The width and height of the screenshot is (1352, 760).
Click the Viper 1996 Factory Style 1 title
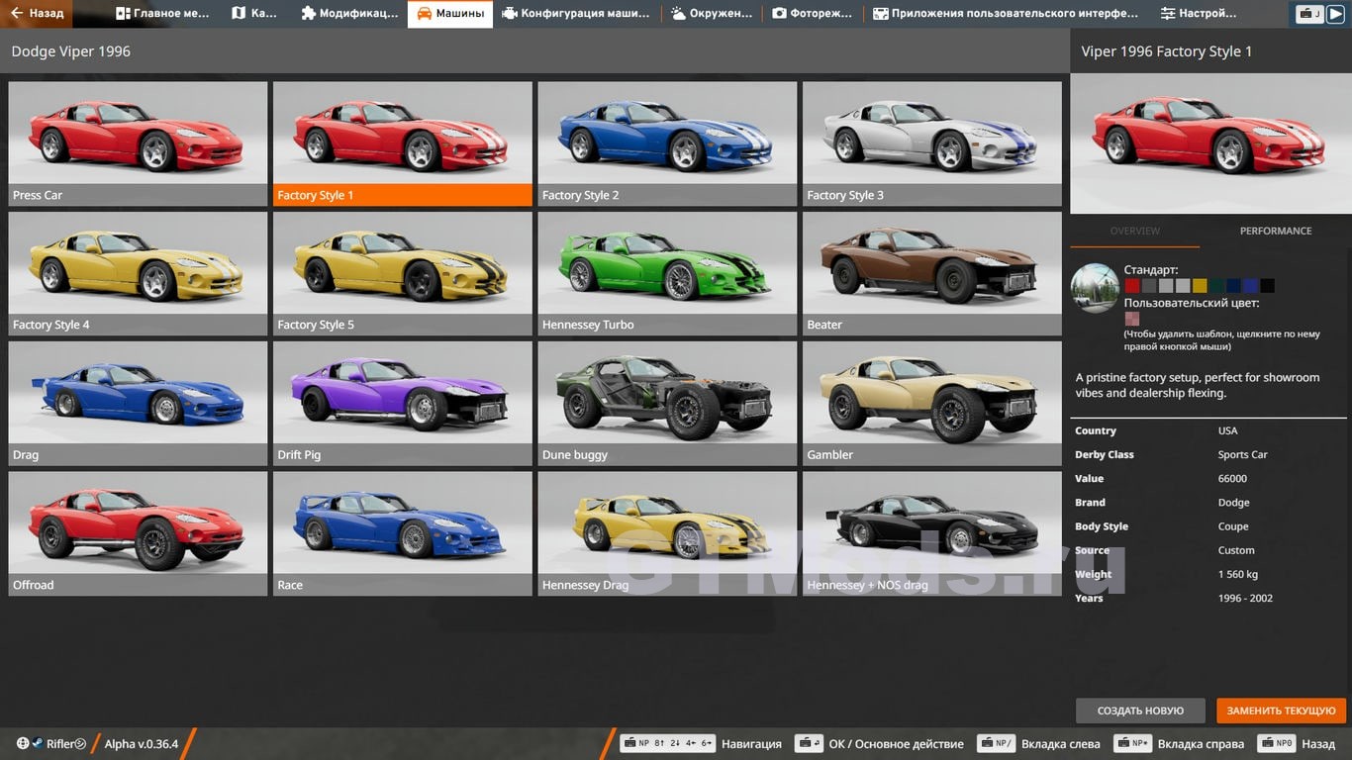[x=1166, y=50]
